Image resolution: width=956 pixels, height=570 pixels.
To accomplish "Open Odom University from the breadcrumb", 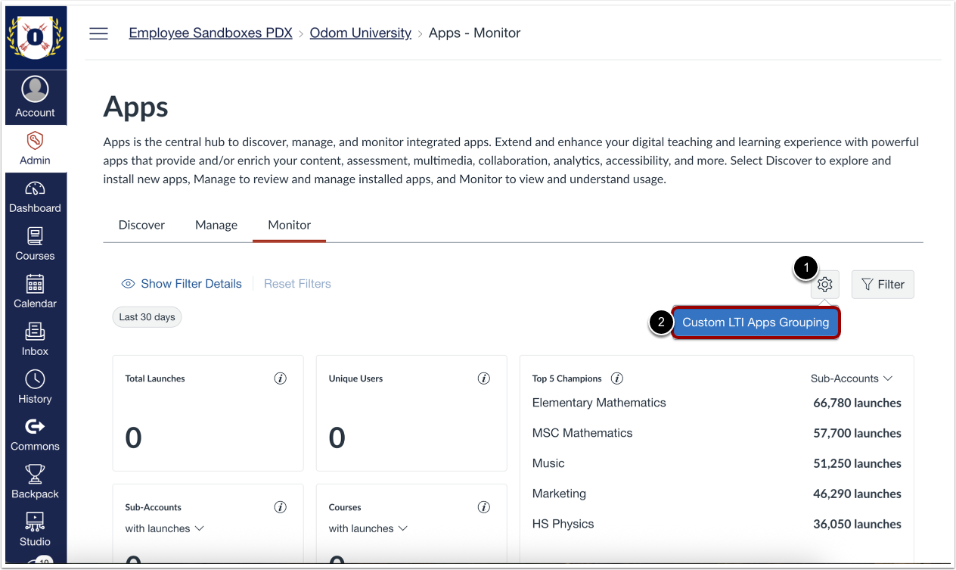I will coord(360,33).
